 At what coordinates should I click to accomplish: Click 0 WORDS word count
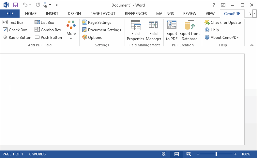(x=38, y=154)
